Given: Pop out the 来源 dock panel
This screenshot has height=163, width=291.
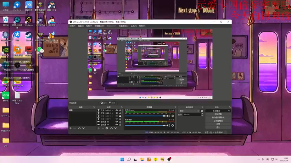Looking at the screenshot, I should [122, 107].
